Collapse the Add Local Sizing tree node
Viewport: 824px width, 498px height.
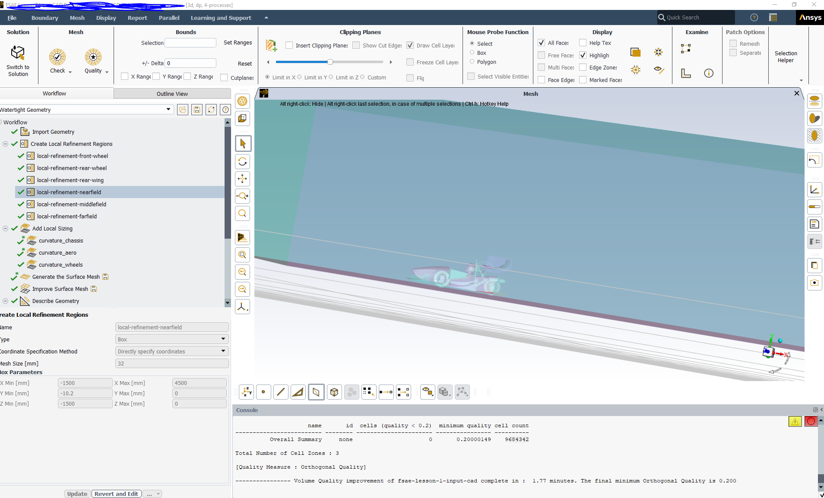(5, 228)
